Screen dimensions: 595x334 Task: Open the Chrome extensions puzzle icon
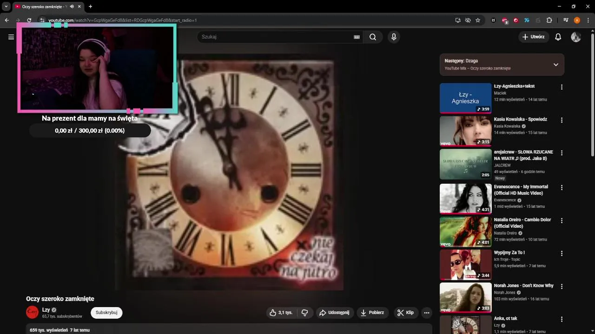pos(549,20)
